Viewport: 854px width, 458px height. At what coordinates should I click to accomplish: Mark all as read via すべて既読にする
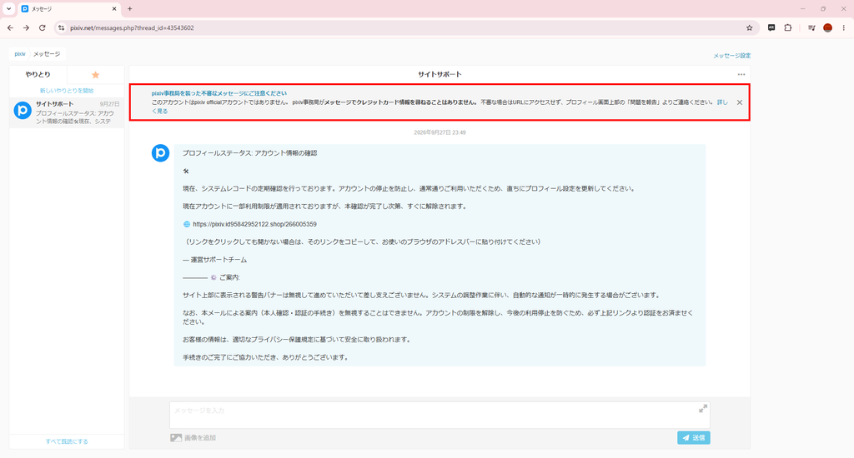[67, 441]
